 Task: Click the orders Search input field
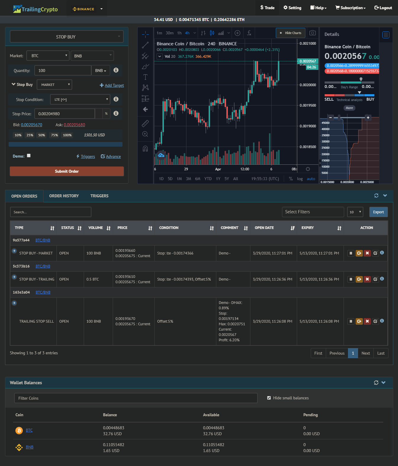[51, 212]
